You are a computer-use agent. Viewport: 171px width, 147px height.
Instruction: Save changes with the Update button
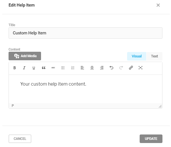pos(151,139)
